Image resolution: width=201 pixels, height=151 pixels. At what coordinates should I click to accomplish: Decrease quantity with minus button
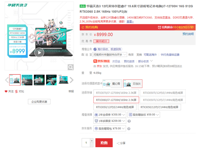tap(92, 145)
